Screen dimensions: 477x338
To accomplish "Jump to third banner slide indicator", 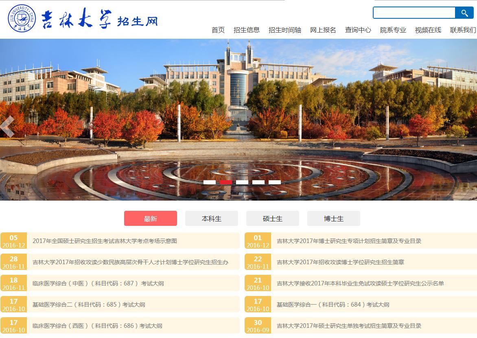I will (x=242, y=182).
